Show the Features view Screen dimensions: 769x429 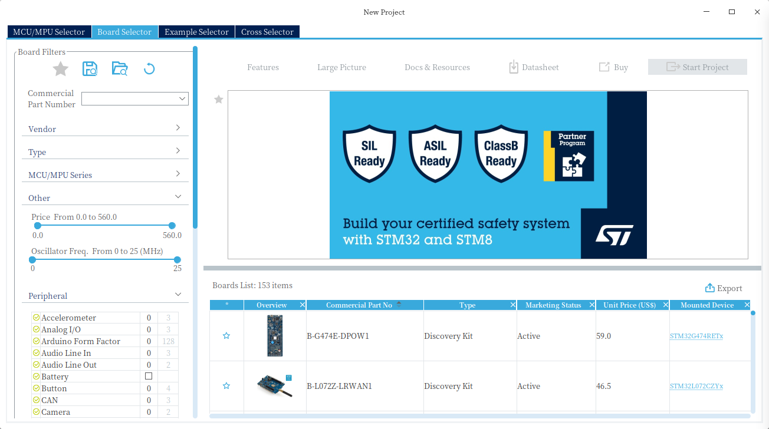(x=263, y=67)
